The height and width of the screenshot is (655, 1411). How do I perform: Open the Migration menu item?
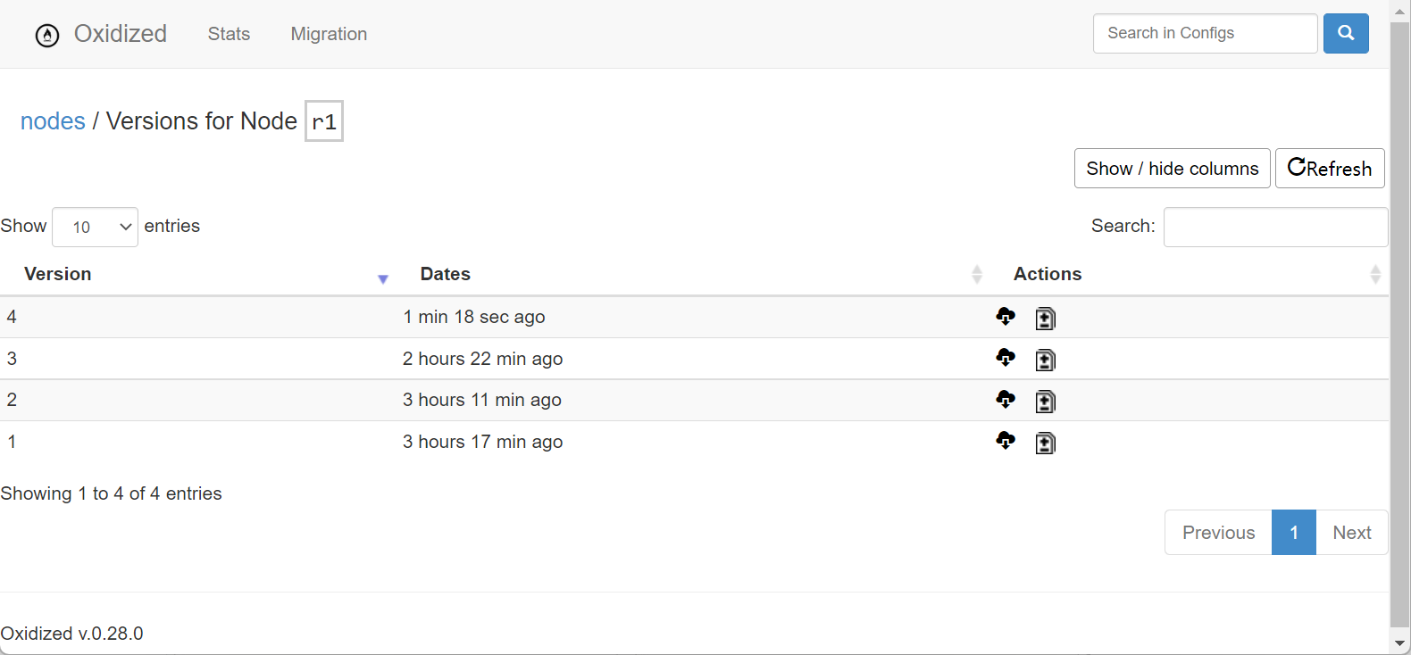[x=329, y=34]
